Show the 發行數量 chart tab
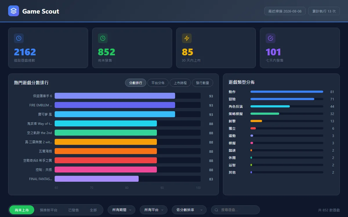Viewport: 348px width, 217px height. (202, 83)
